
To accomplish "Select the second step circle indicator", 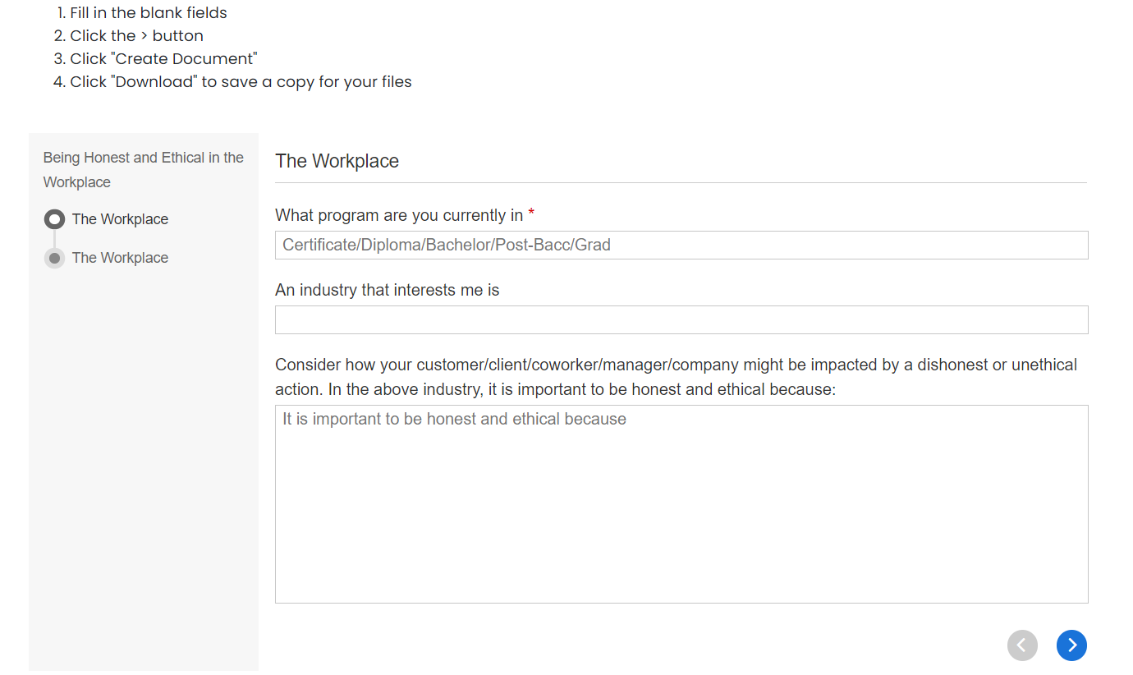I will click(54, 258).
